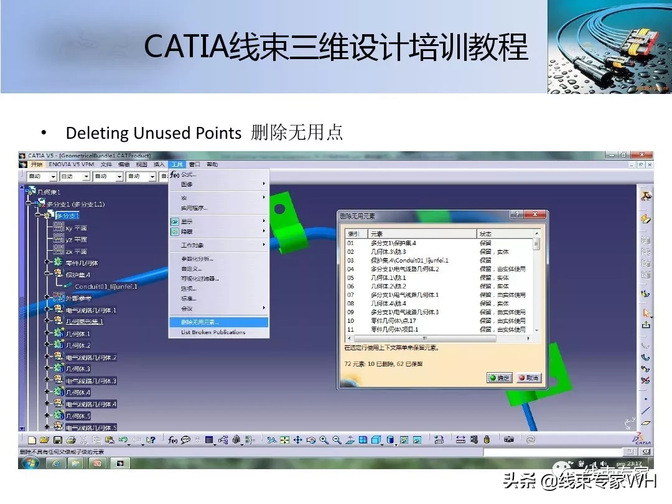Viewport: 672px width, 504px height.
Task: Click the Pan arrows icon
Action: 298,440
